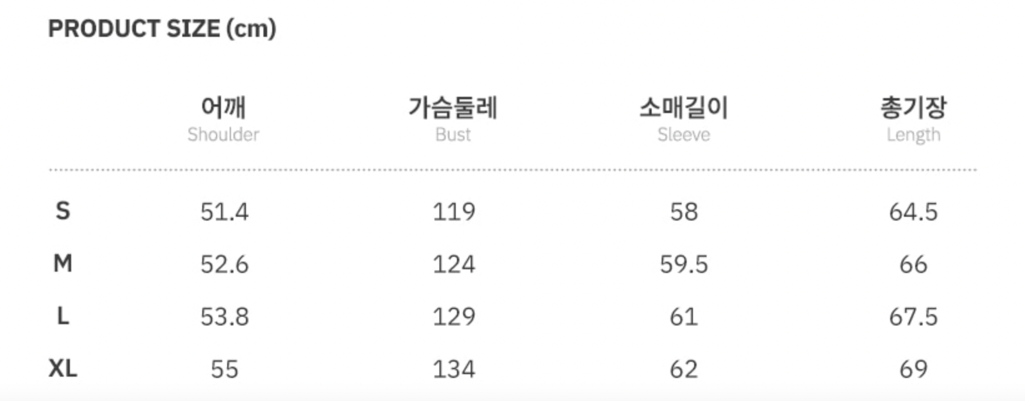Click the Length column header
This screenshot has height=401, width=1025.
pos(913,119)
